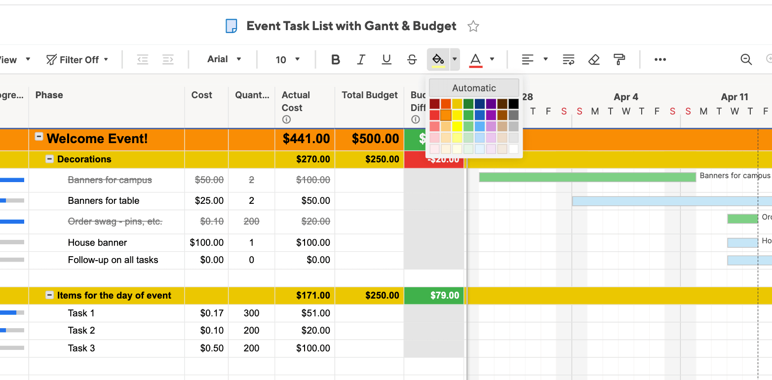Open the font family dropdown showing Arial
Screen dimensions: 772x380
[224, 59]
